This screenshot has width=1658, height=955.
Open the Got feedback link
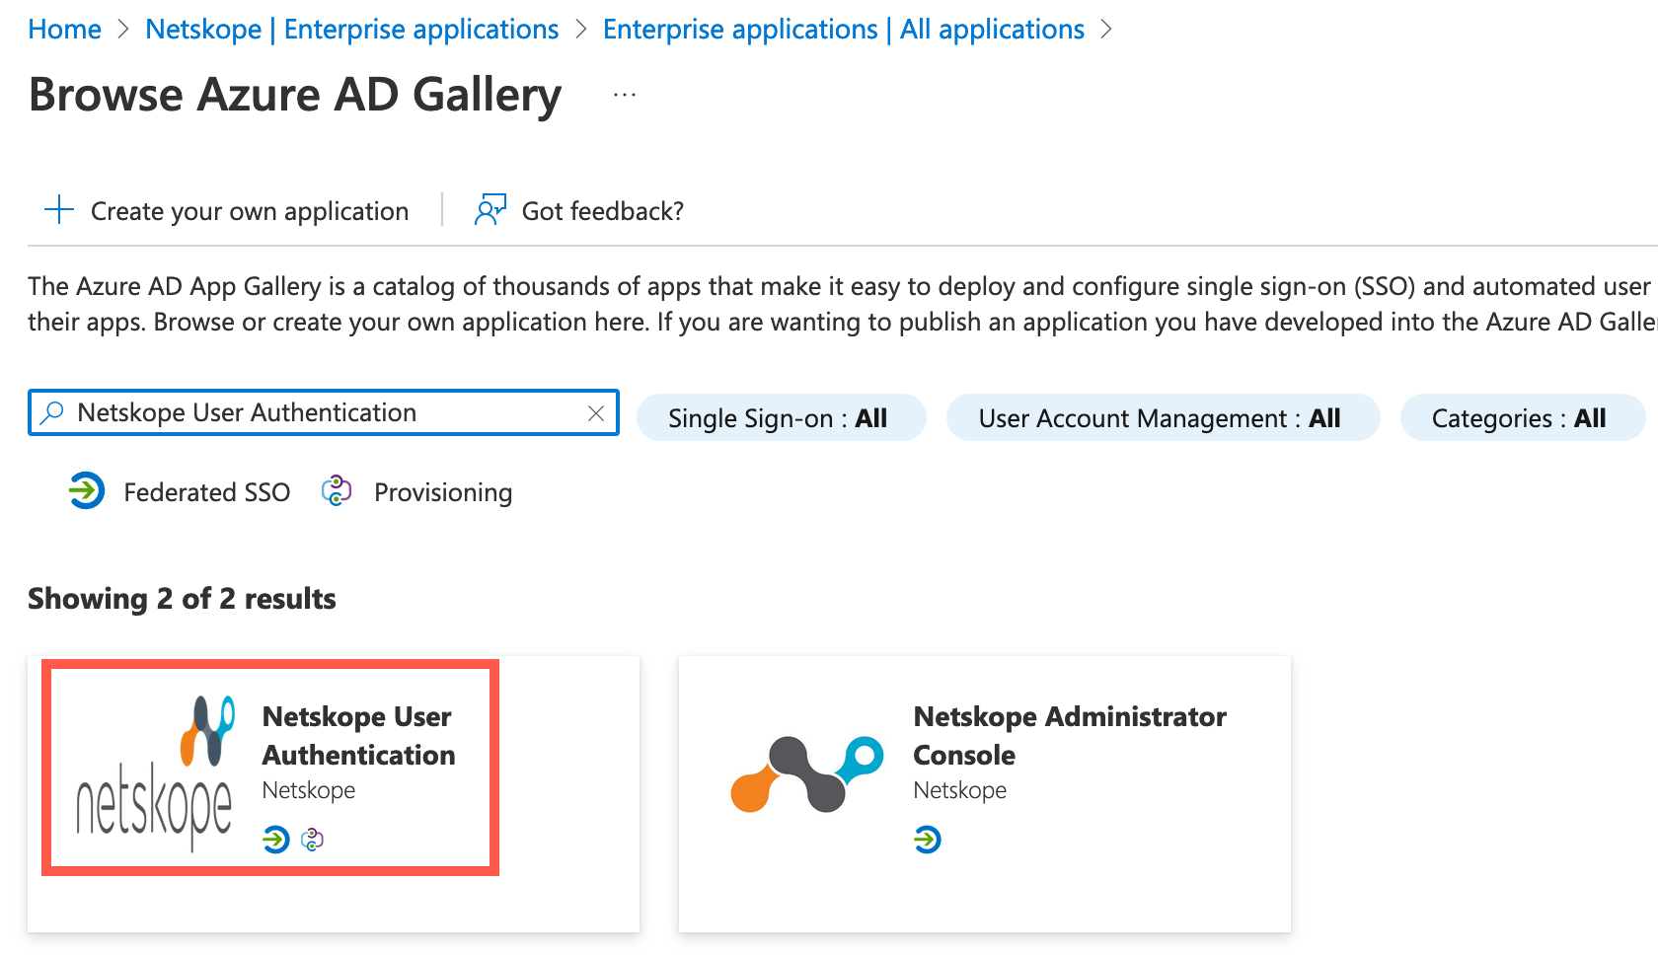click(x=602, y=210)
